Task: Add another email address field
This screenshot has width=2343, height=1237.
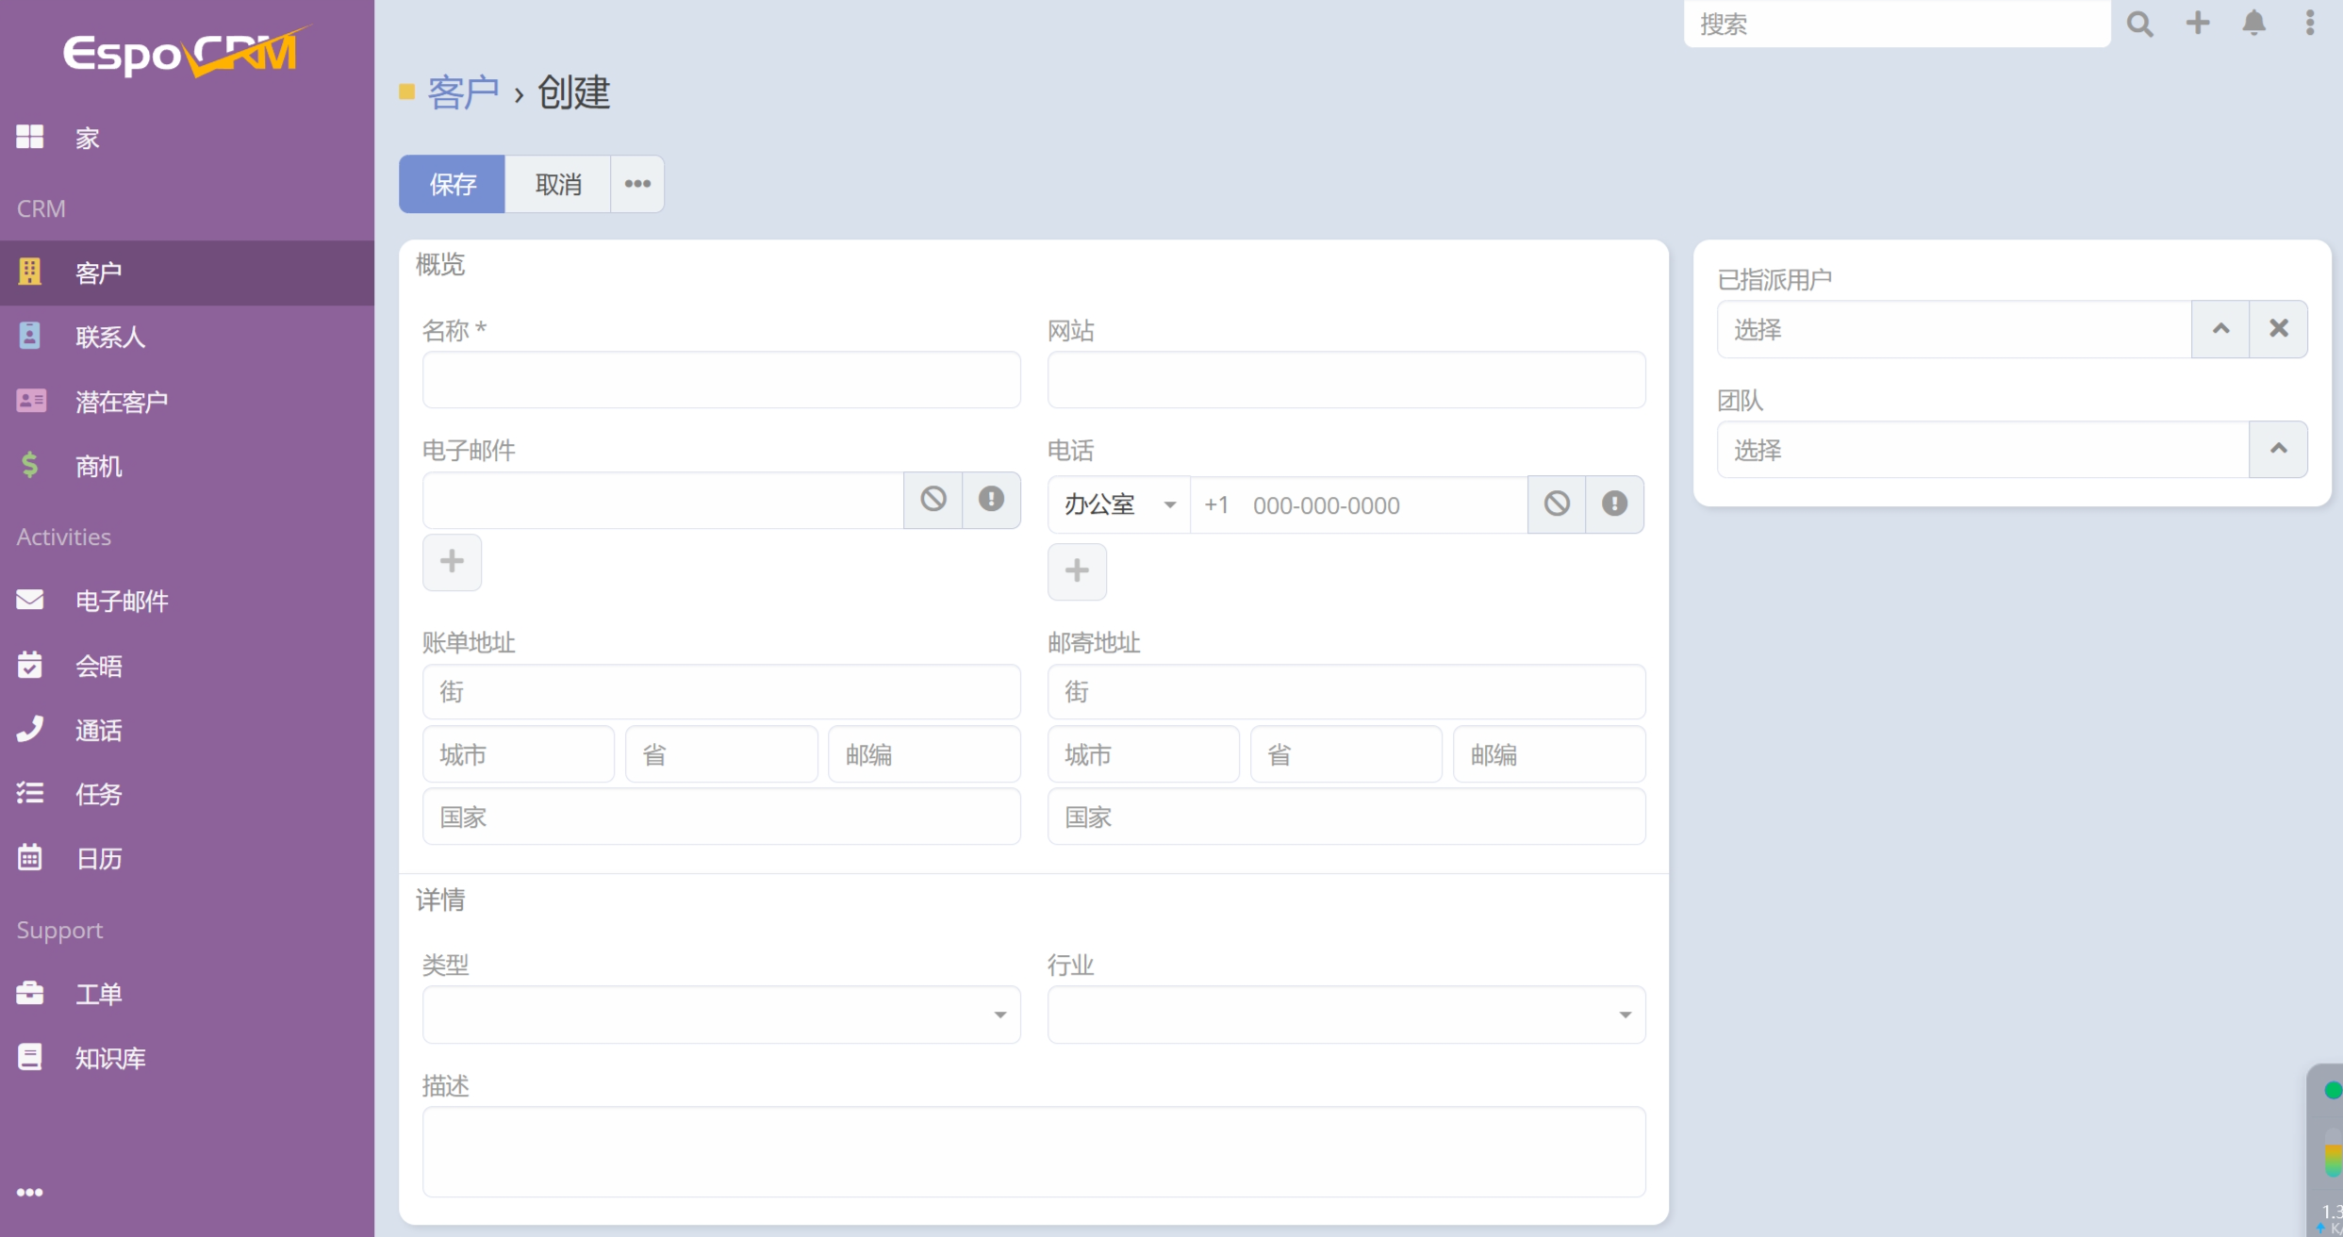Action: pyautogui.click(x=452, y=562)
